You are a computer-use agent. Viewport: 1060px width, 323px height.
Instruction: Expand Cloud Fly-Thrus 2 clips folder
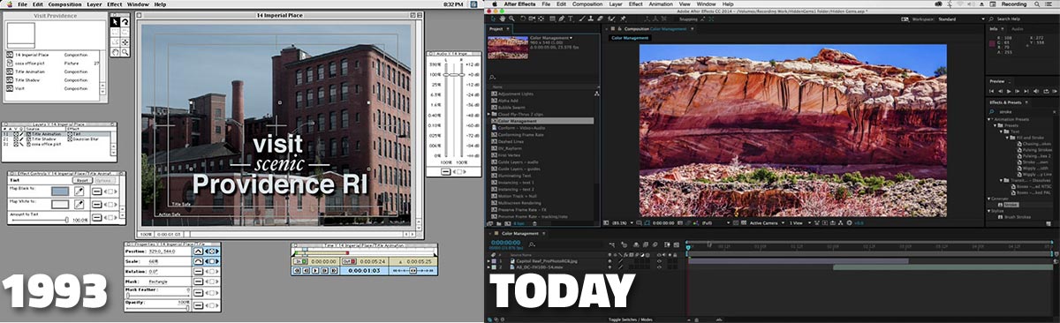(x=488, y=114)
